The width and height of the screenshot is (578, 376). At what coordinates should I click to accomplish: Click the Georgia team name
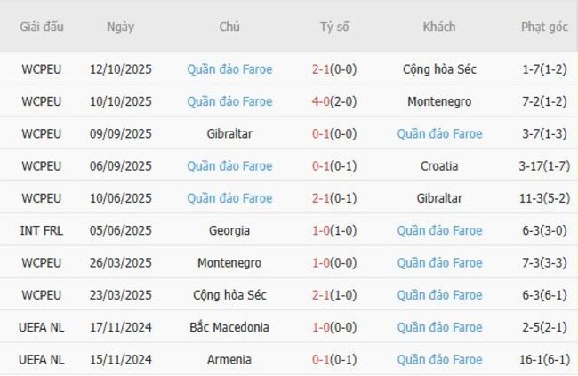click(x=229, y=230)
